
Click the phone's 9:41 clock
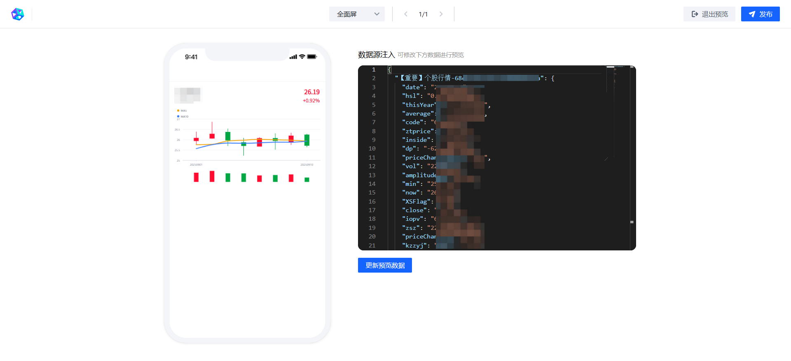tap(191, 57)
